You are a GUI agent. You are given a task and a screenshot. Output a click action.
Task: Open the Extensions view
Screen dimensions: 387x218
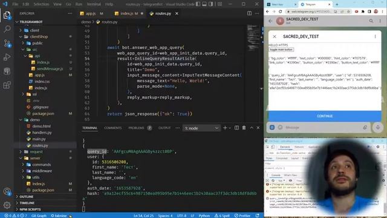(7, 85)
